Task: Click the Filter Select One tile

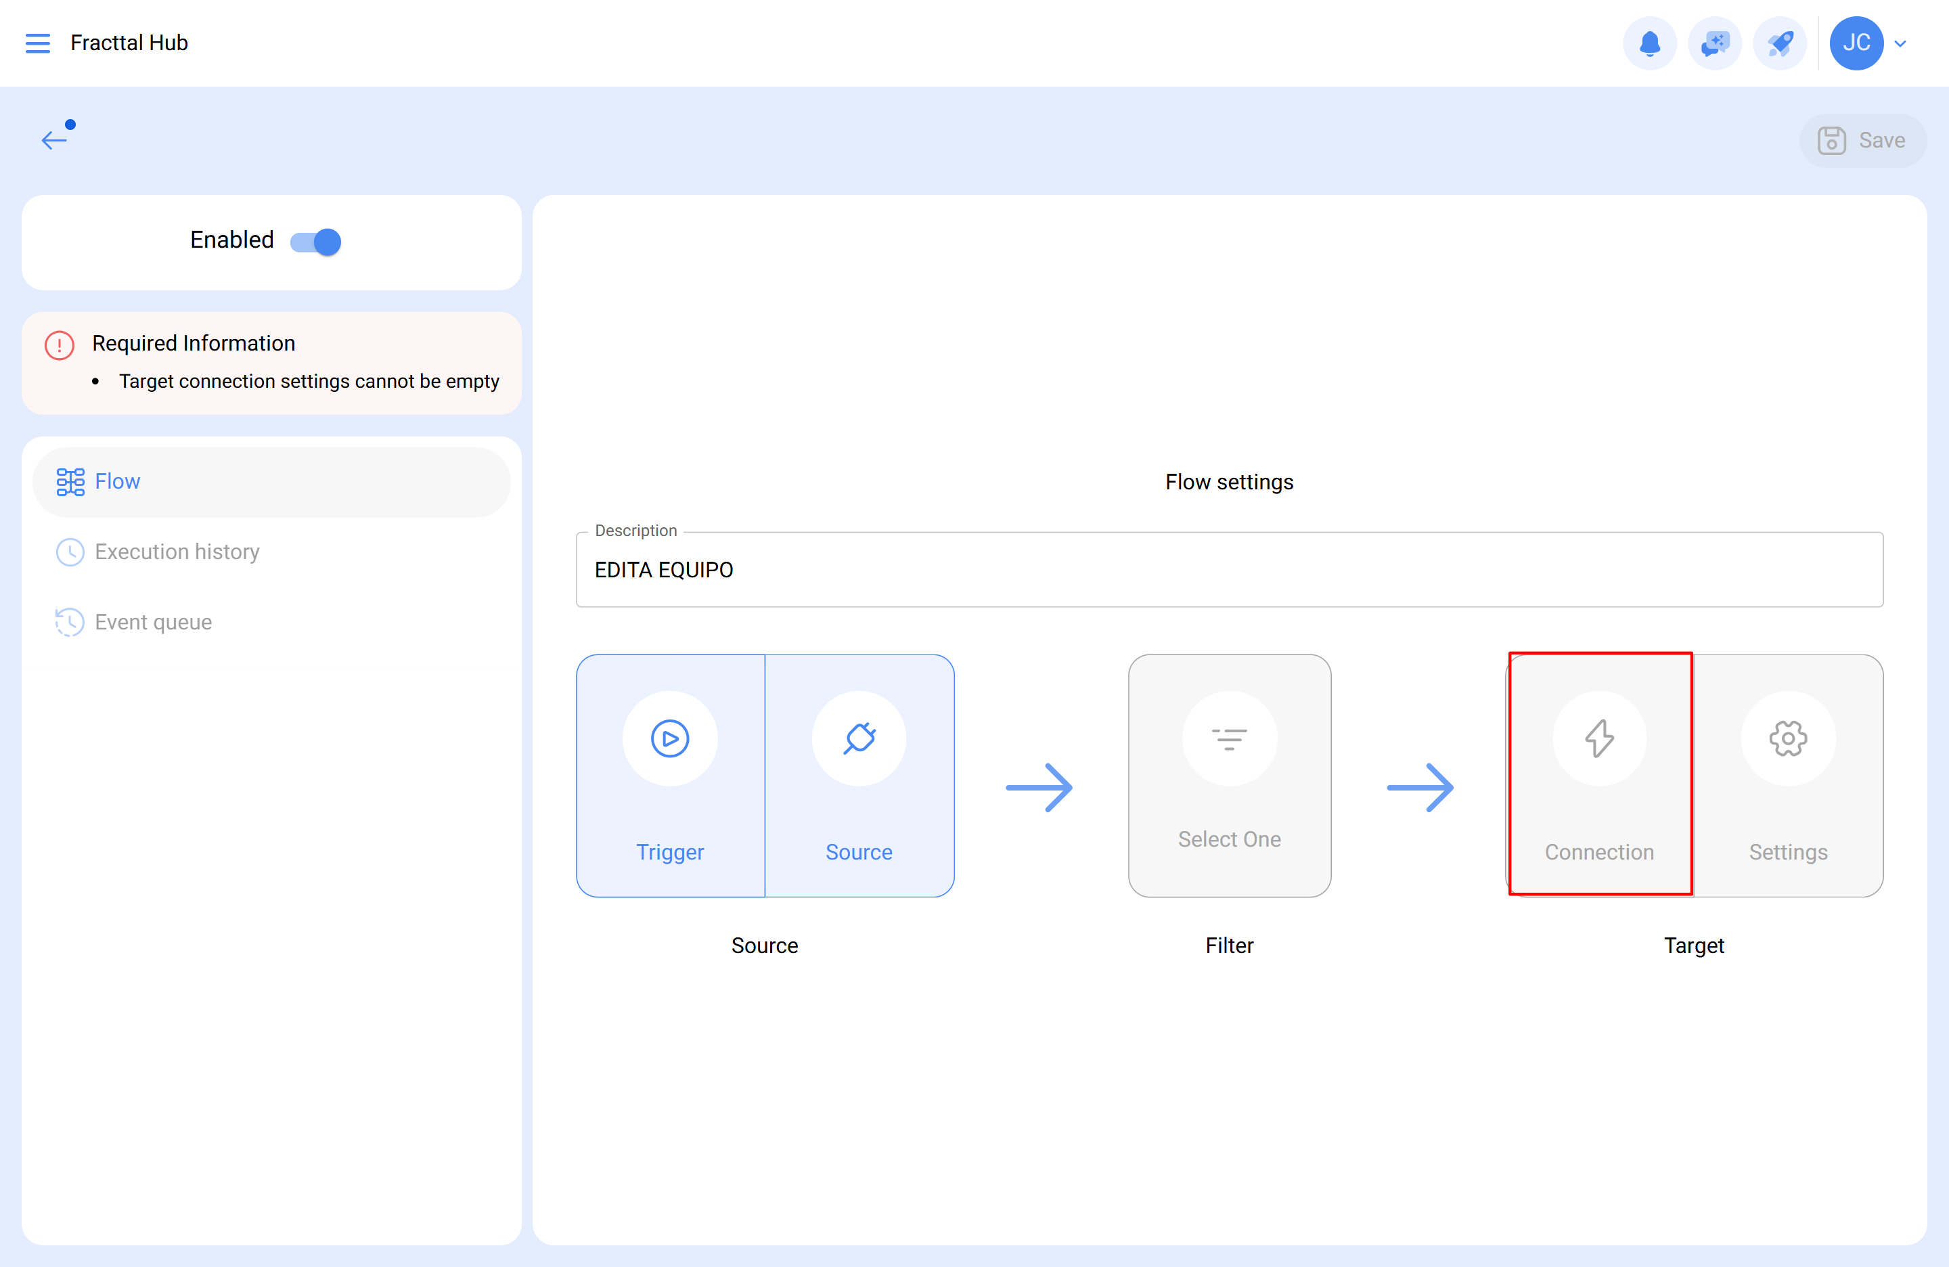Action: 1229,775
